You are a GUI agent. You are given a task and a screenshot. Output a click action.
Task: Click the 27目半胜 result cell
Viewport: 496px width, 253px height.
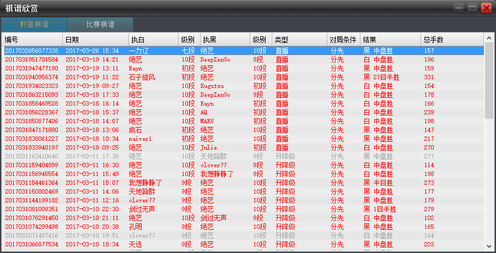click(x=381, y=77)
